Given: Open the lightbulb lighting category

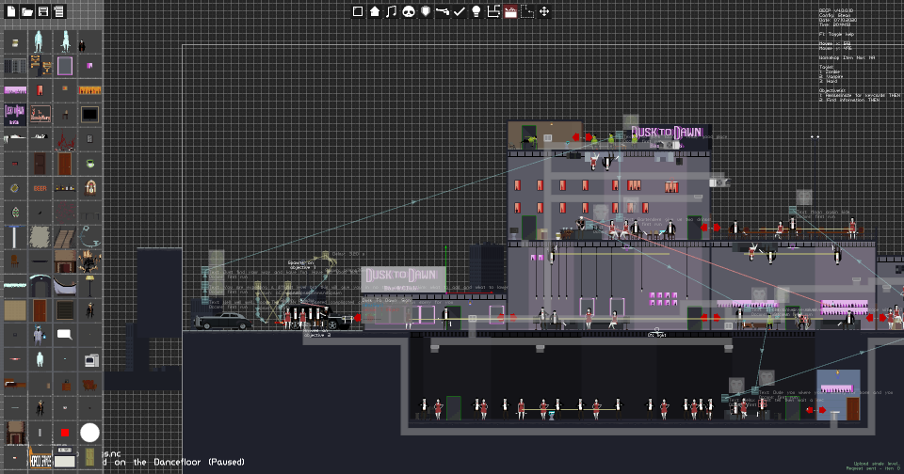Looking at the screenshot, I should point(476,11).
